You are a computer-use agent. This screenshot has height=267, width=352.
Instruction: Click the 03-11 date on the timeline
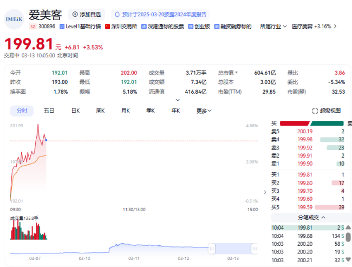coord(134,258)
